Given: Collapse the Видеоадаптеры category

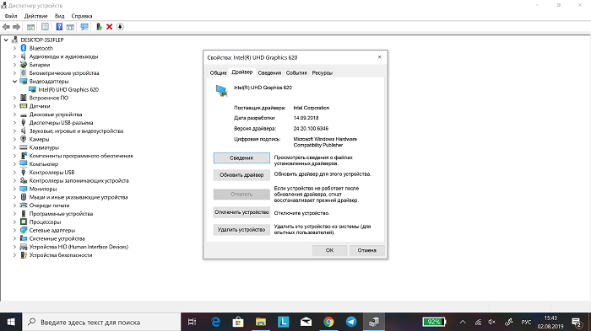Looking at the screenshot, I should 14,81.
